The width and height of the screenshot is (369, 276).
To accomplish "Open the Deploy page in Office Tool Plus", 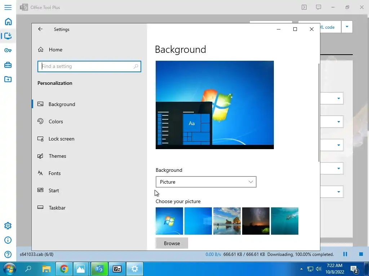I will click(8, 36).
